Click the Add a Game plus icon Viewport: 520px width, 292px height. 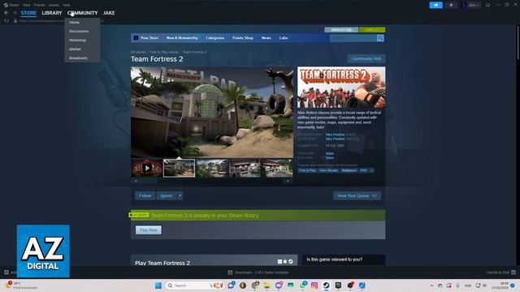[x=6, y=273]
